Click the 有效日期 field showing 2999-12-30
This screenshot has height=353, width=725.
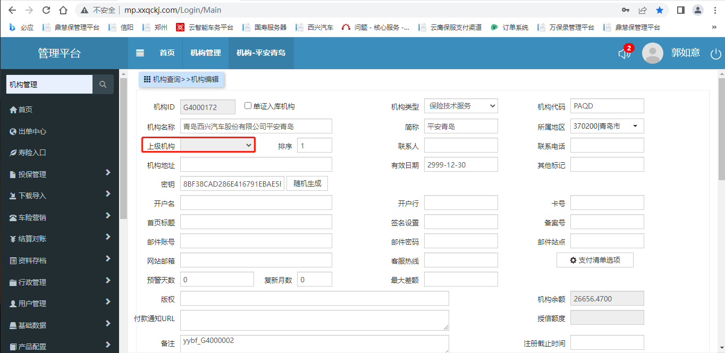[461, 165]
